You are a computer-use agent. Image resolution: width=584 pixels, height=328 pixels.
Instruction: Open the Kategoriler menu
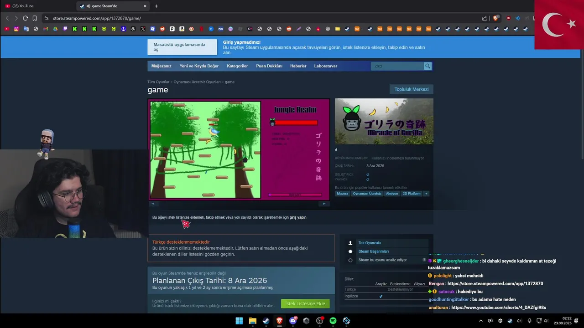point(237,66)
